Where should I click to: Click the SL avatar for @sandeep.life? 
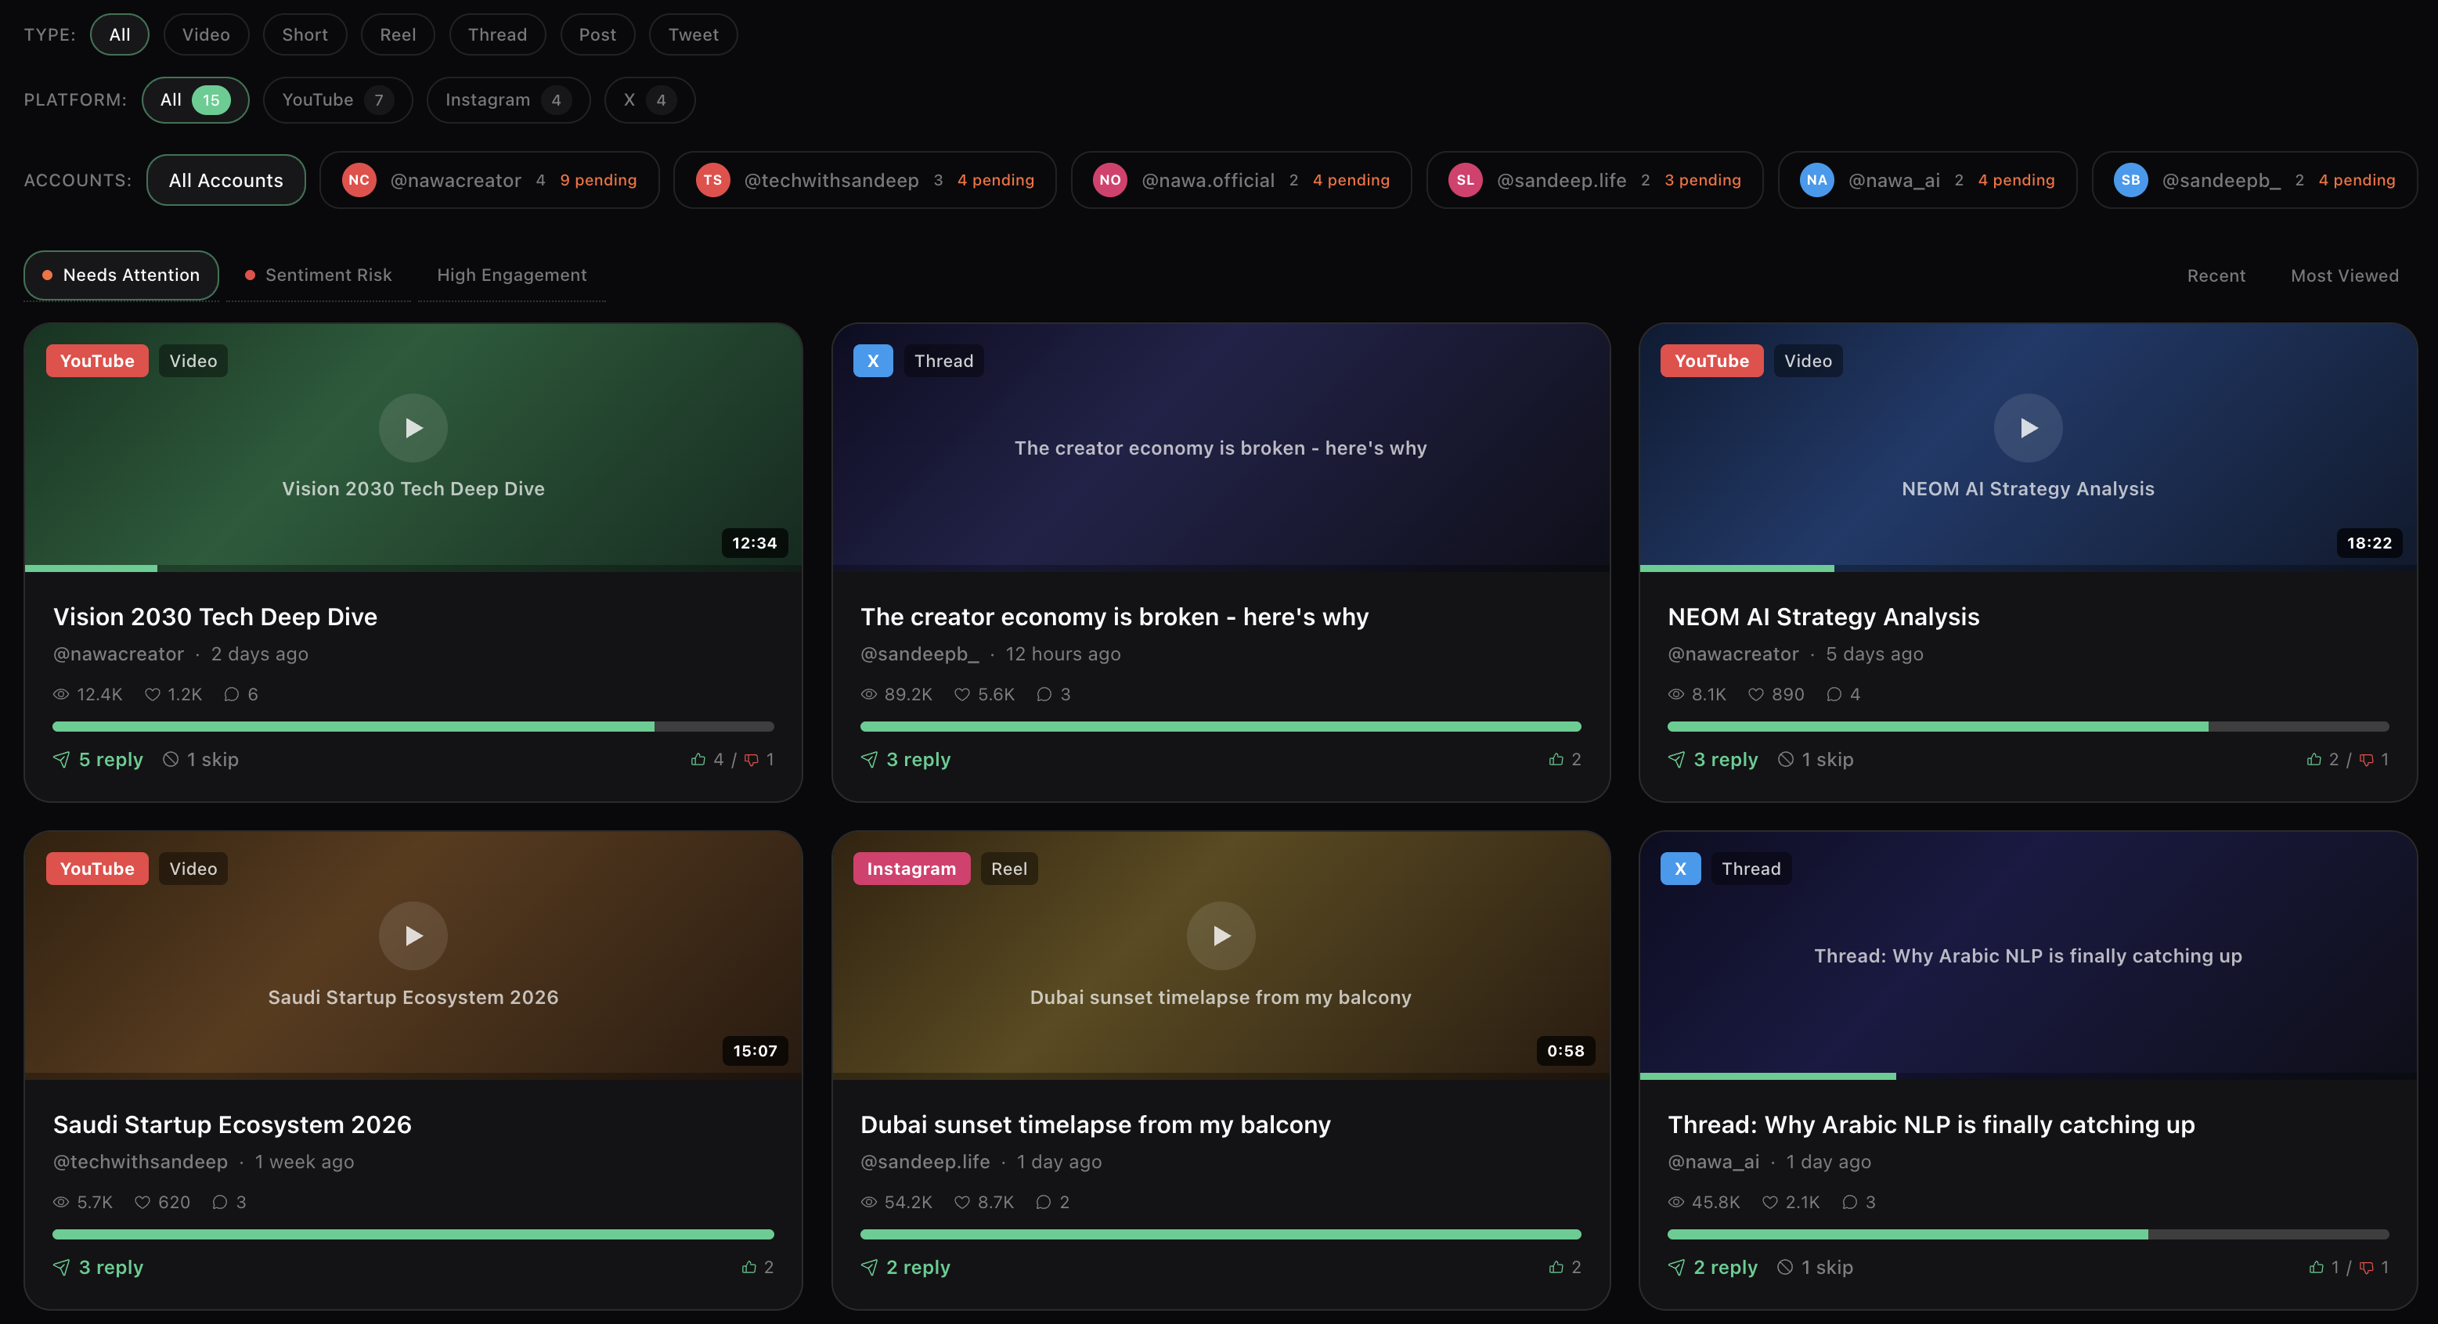pyautogui.click(x=1465, y=180)
